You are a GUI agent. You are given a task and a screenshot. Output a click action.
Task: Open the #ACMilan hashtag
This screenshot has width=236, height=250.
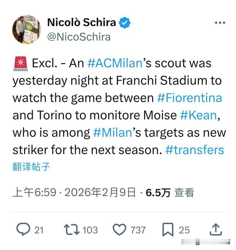click(115, 63)
